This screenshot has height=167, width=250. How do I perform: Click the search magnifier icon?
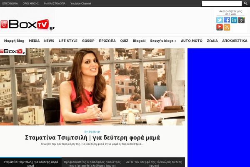pos(246,3)
